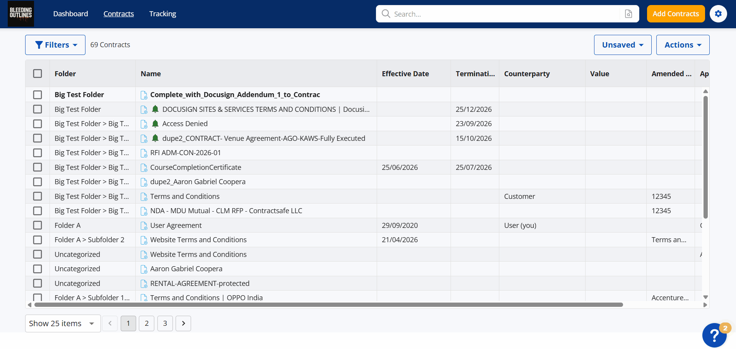This screenshot has height=349, width=736.
Task: Click the document search icon in search bar
Action: [x=628, y=14]
